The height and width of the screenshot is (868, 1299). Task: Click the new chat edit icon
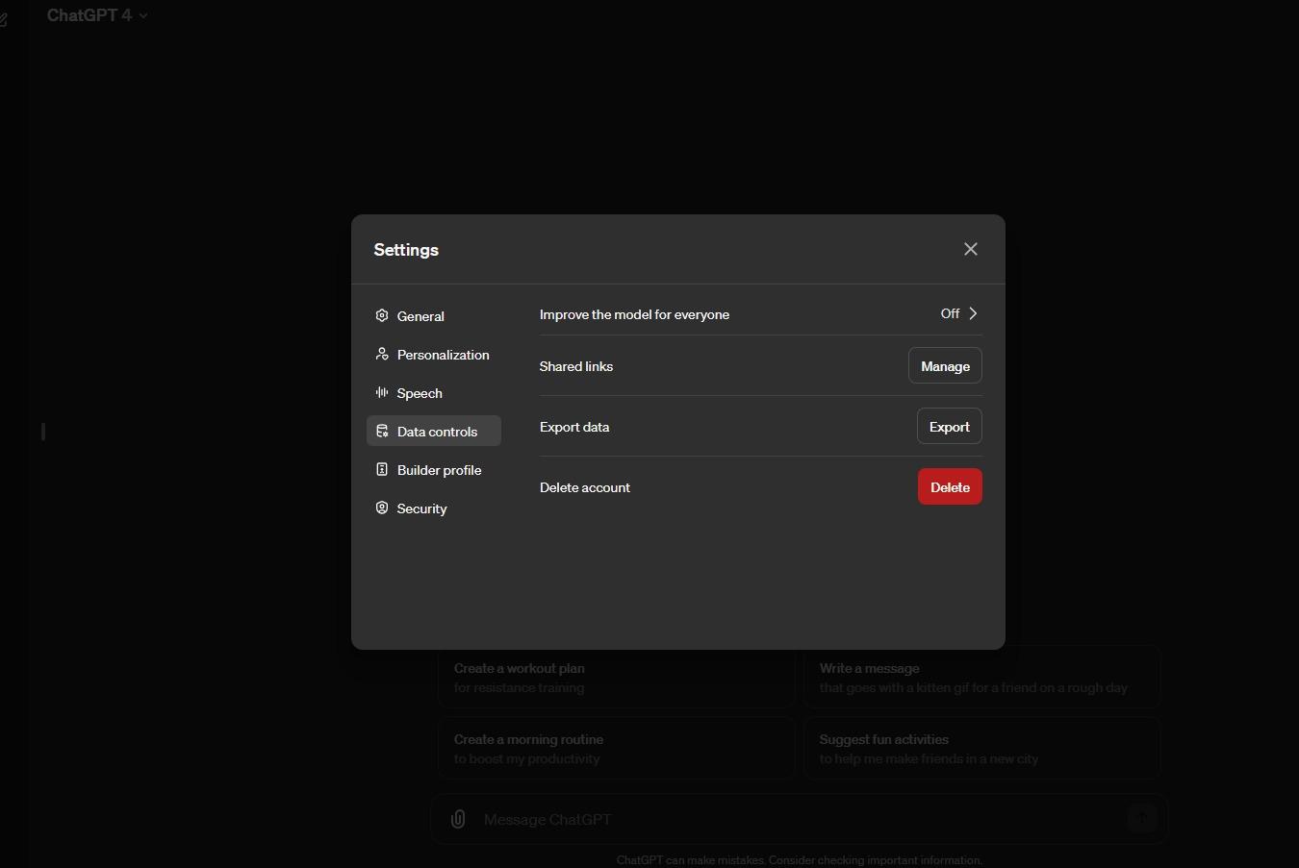click(x=3, y=19)
